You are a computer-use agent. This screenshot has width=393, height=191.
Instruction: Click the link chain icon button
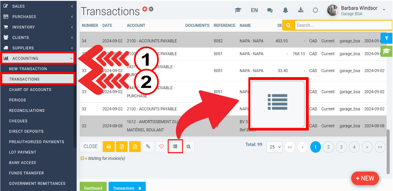(148, 147)
